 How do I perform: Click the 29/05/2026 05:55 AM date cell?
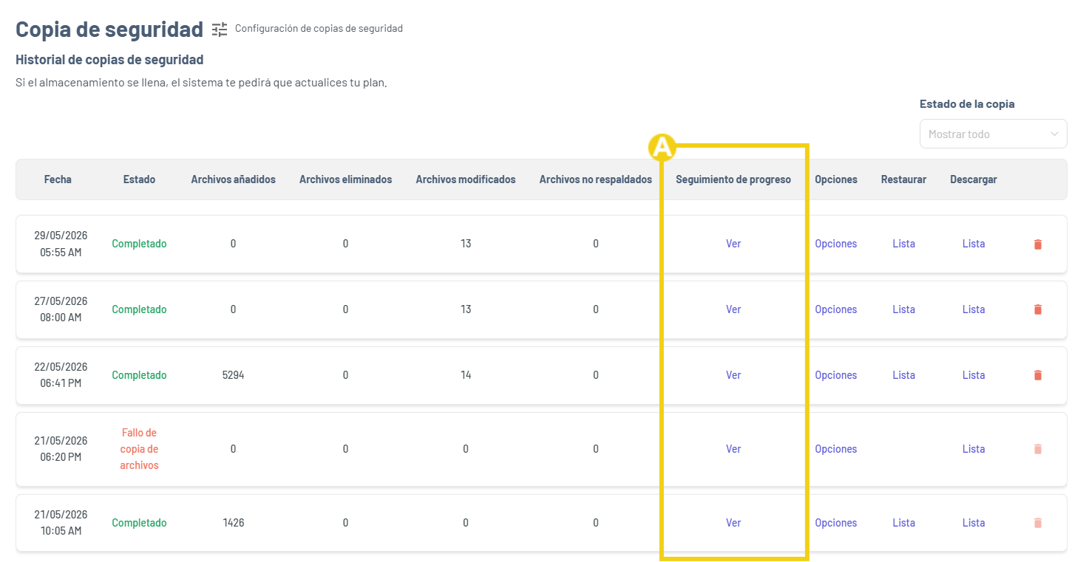pos(61,244)
